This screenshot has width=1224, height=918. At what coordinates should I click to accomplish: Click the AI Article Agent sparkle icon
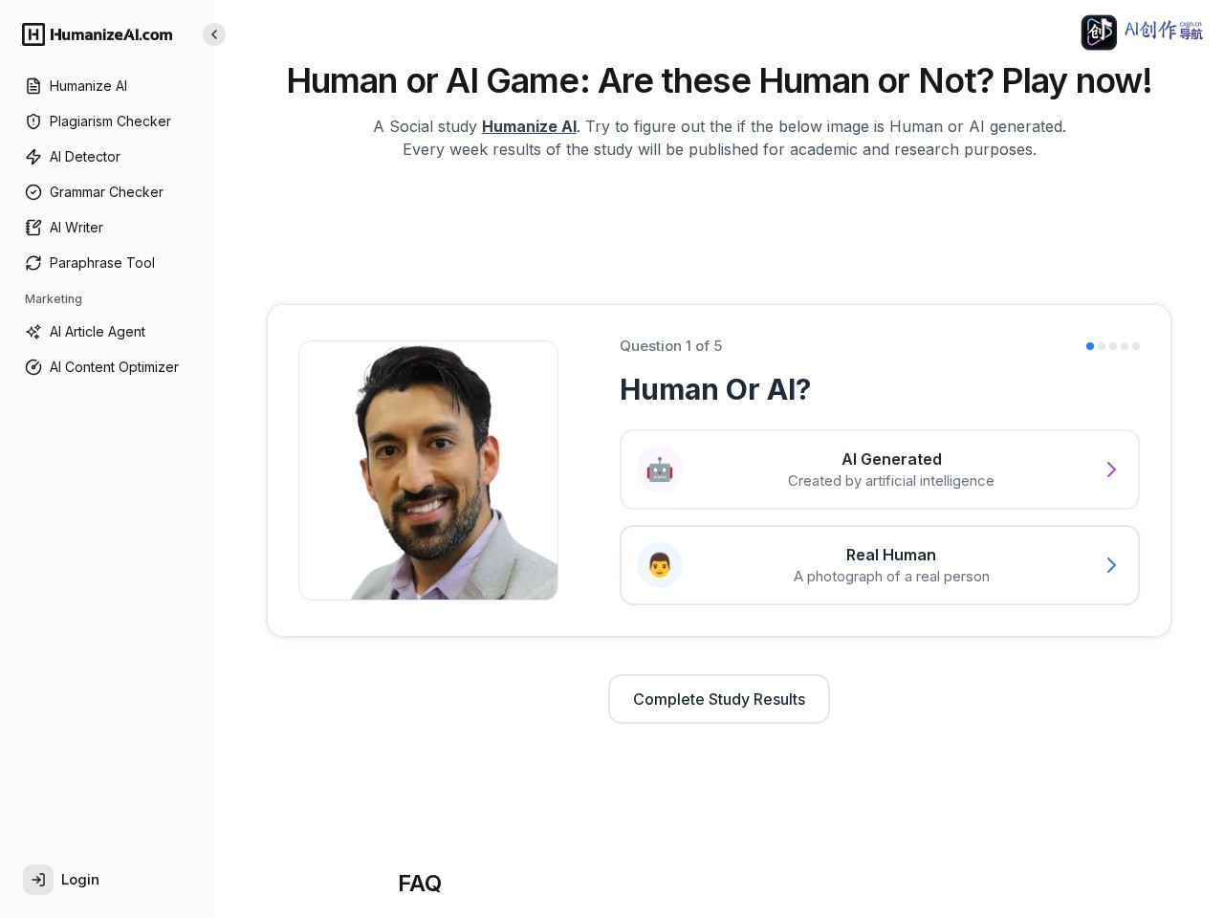click(x=33, y=332)
